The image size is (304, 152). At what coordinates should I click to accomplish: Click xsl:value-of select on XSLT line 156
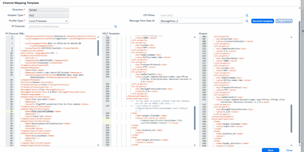(x=155, y=118)
